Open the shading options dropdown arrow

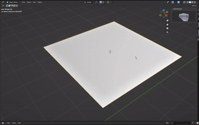coord(197,2)
